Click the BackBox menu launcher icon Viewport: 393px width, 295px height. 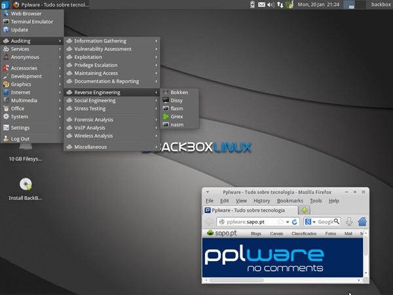point(5,5)
